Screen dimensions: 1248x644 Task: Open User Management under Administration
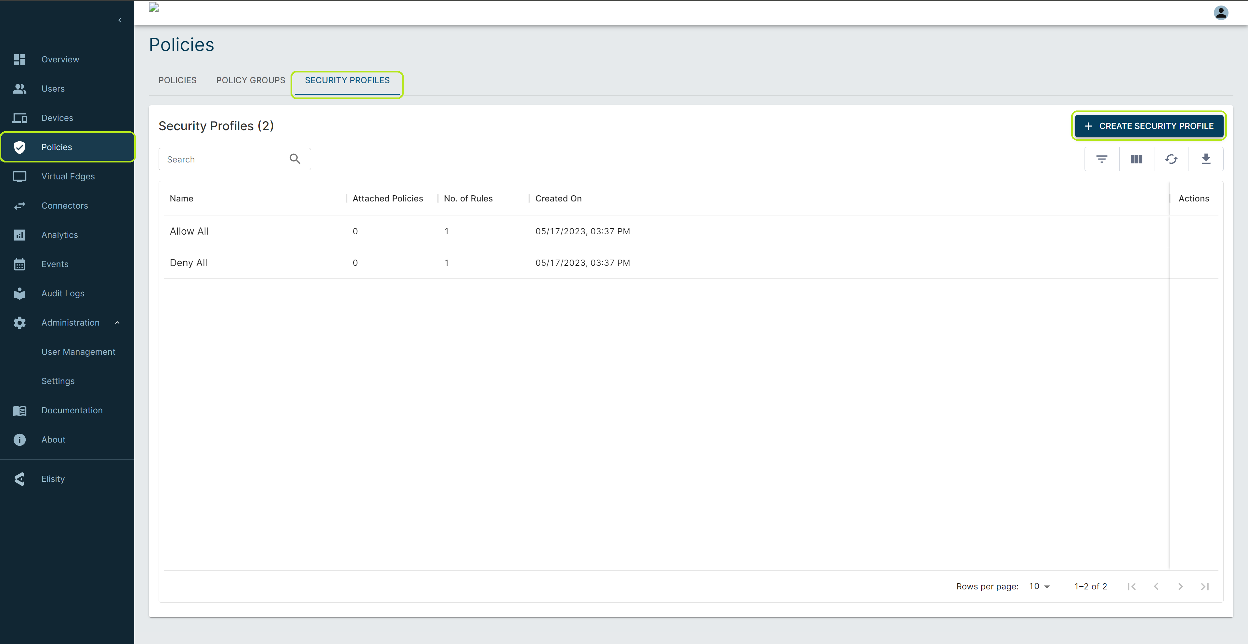pos(78,352)
